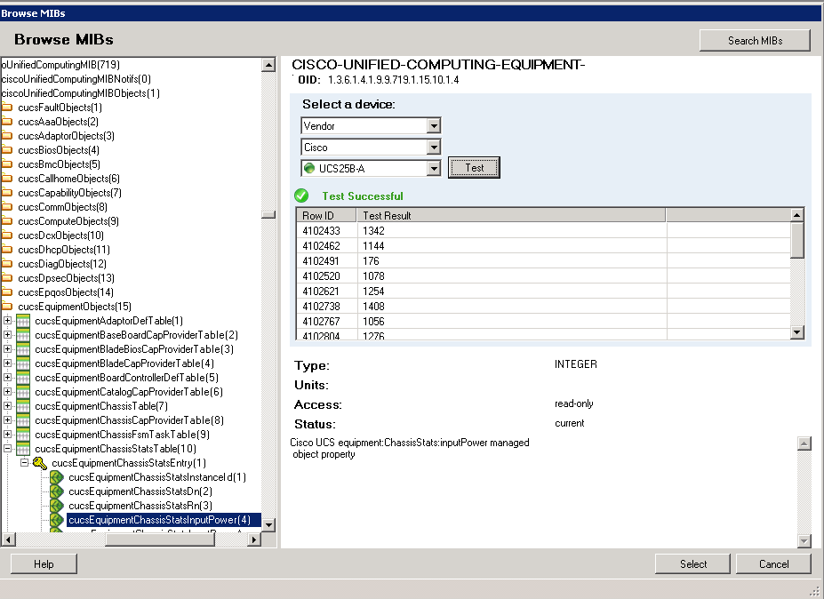Click the cucsDcxObjects(10) folder icon

(7, 235)
